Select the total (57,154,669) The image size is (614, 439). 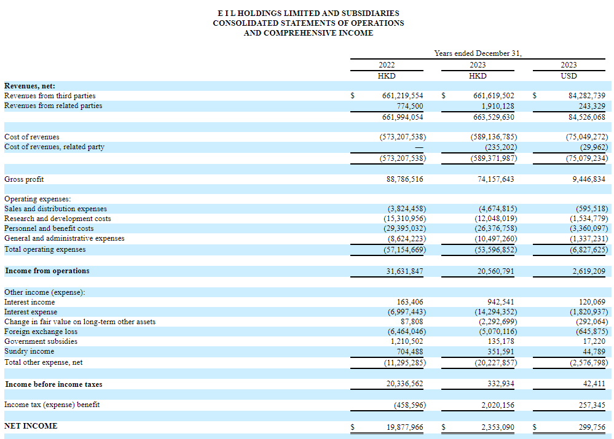coord(404,250)
